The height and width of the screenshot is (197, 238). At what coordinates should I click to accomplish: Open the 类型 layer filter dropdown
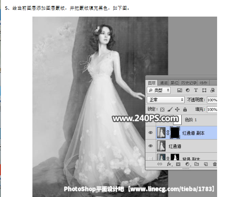pos(159,90)
